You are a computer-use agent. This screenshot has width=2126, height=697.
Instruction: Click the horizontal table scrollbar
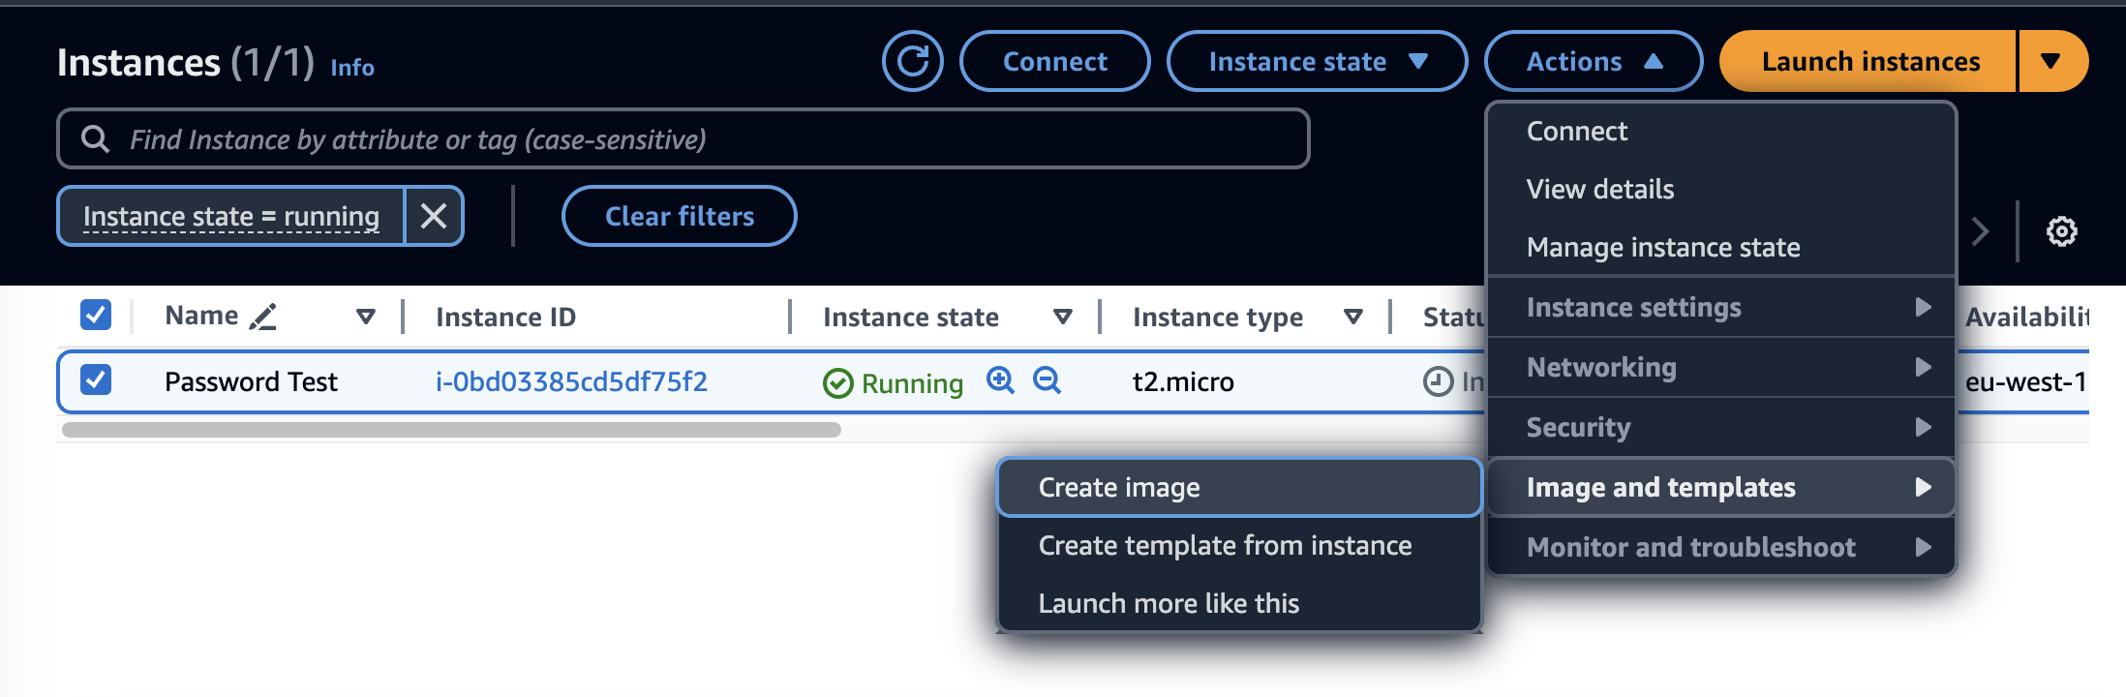(x=451, y=430)
